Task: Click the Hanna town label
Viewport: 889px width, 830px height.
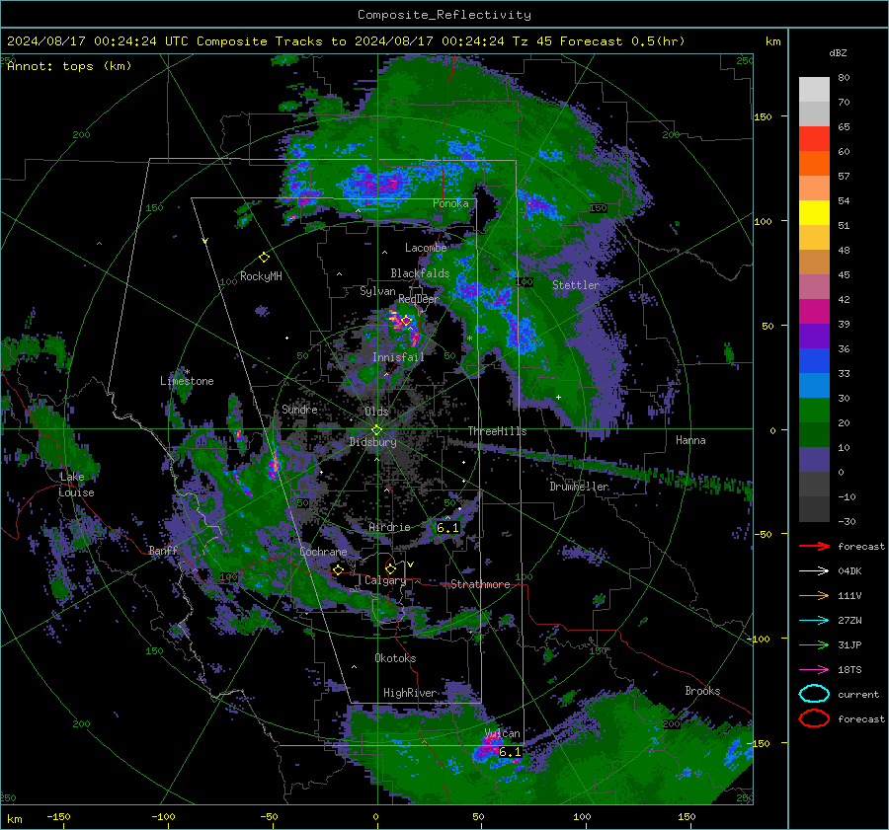Action: pyautogui.click(x=690, y=440)
